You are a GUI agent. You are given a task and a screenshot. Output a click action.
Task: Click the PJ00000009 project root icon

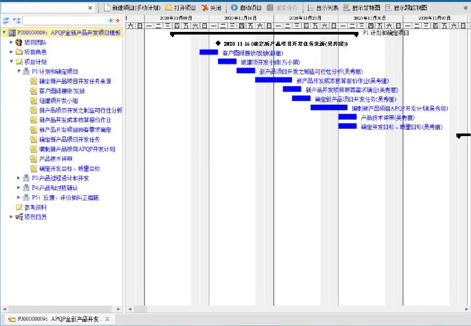click(x=12, y=32)
